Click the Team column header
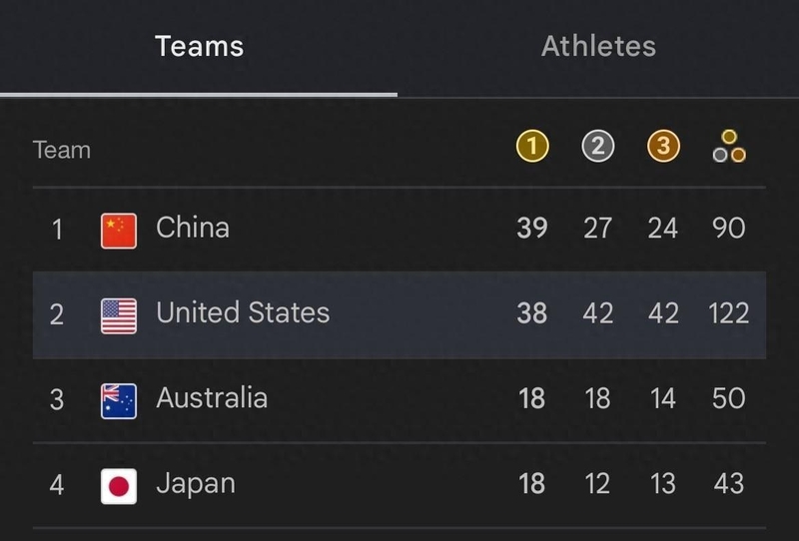 pyautogui.click(x=61, y=150)
